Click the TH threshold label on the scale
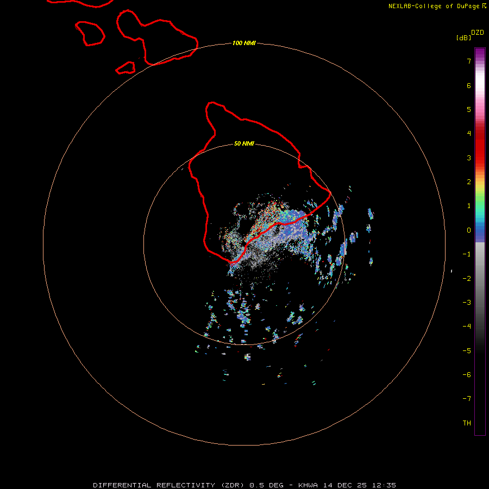 pos(467,423)
